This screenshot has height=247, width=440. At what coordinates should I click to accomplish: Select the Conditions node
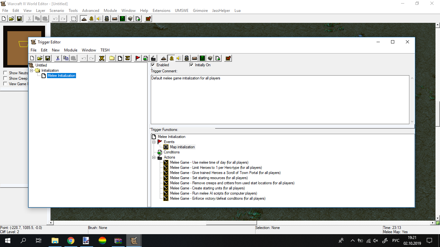pos(172,152)
